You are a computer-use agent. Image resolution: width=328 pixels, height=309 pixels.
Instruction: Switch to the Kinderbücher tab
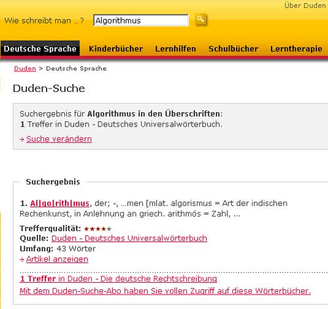click(x=116, y=49)
